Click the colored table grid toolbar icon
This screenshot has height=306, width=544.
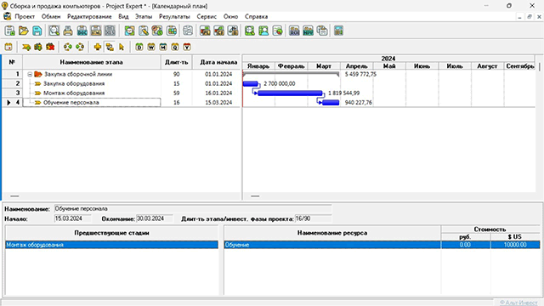[x=172, y=31]
